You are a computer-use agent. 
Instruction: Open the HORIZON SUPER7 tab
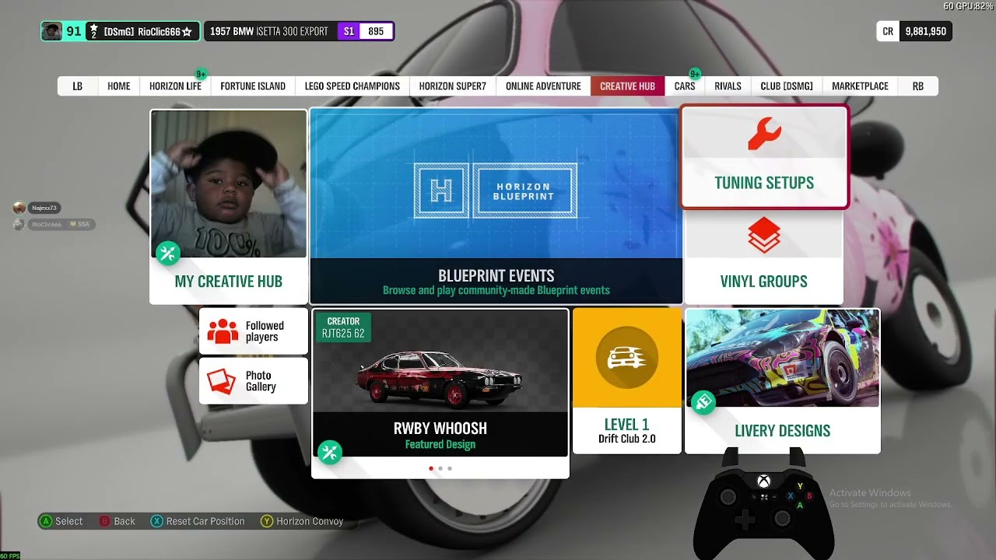tap(453, 86)
